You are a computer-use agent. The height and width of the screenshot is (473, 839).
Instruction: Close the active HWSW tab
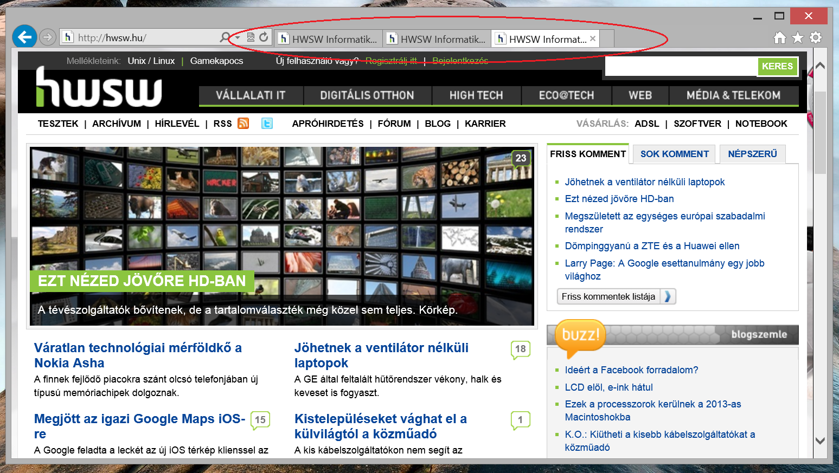(593, 38)
